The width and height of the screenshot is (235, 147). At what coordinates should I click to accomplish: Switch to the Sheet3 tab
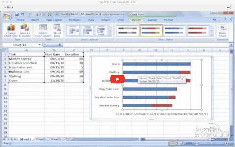point(56,139)
